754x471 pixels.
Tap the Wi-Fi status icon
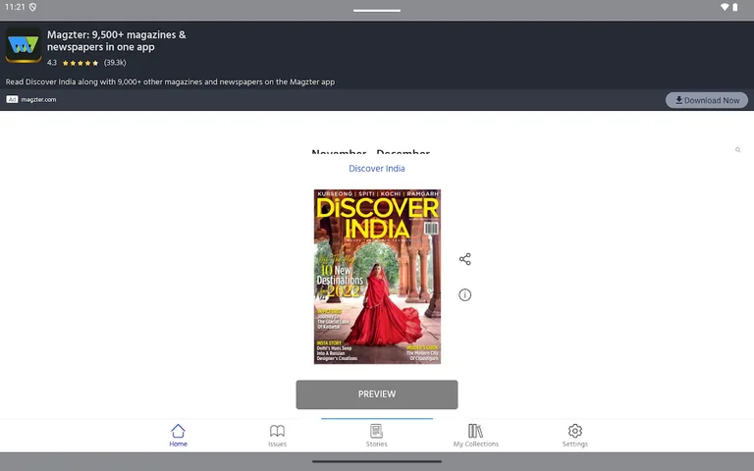click(x=725, y=7)
